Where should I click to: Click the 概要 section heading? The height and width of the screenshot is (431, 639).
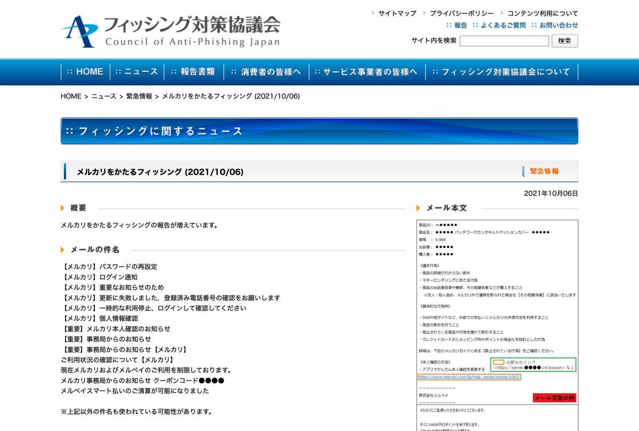[78, 208]
